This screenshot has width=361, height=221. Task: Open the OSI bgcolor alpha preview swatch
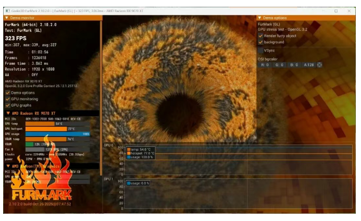click(320, 65)
